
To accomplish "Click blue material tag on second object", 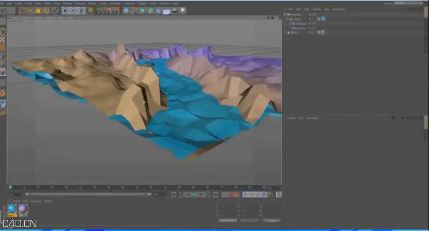I will (324, 19).
